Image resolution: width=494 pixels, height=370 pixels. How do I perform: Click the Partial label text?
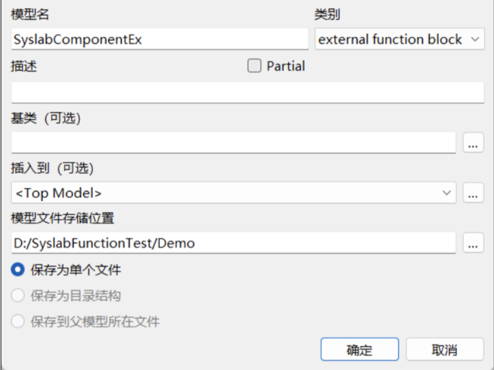tap(285, 66)
